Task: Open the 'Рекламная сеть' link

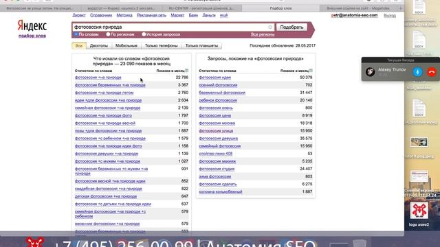Action: click(x=151, y=15)
